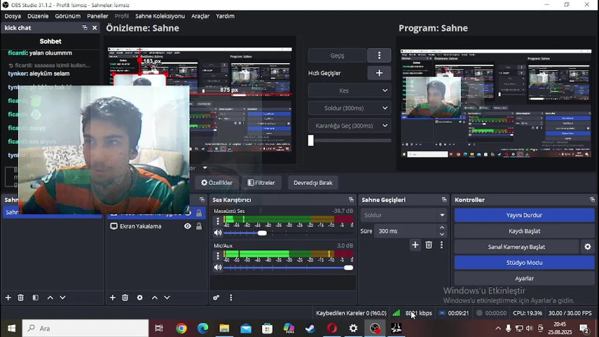Undock the Sources panel
Viewport: 599px width, 337px height.
point(202,200)
